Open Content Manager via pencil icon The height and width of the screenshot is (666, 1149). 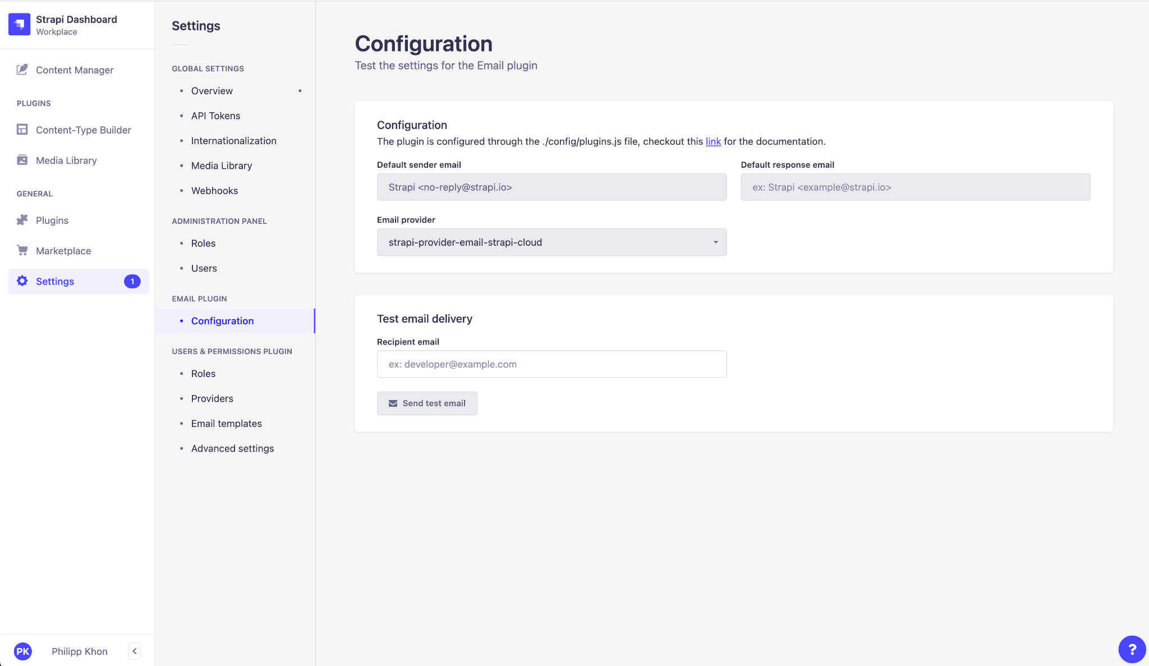[22, 70]
